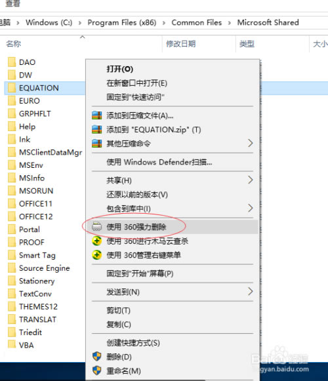
Task: Select 还原以前的版本(V)
Action: [x=137, y=194]
